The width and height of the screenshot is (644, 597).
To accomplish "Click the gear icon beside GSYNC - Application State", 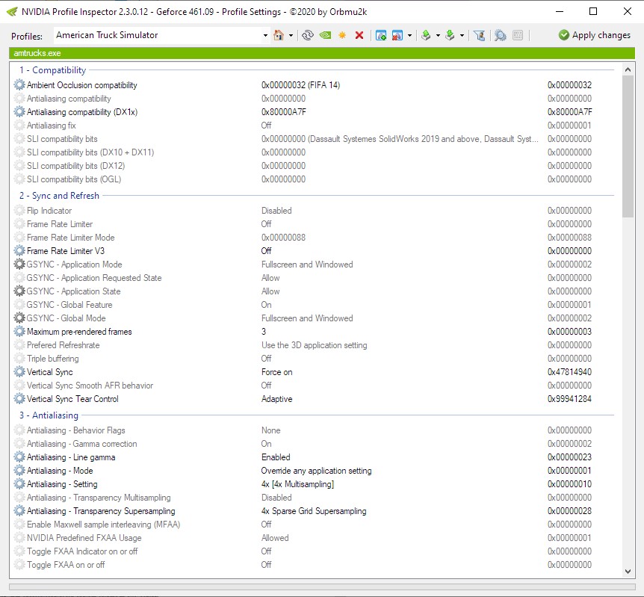I will coord(19,291).
